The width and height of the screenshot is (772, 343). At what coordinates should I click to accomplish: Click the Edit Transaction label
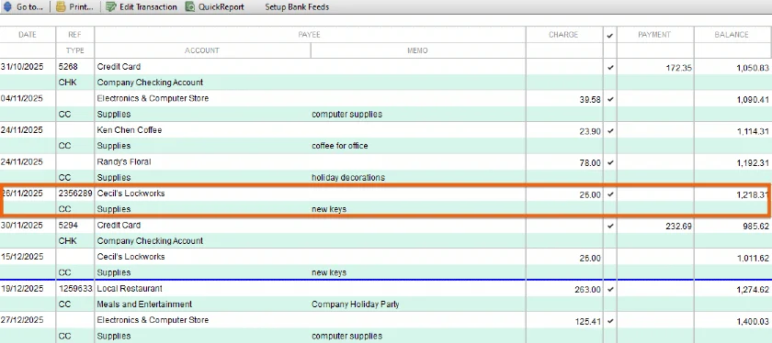coord(148,7)
